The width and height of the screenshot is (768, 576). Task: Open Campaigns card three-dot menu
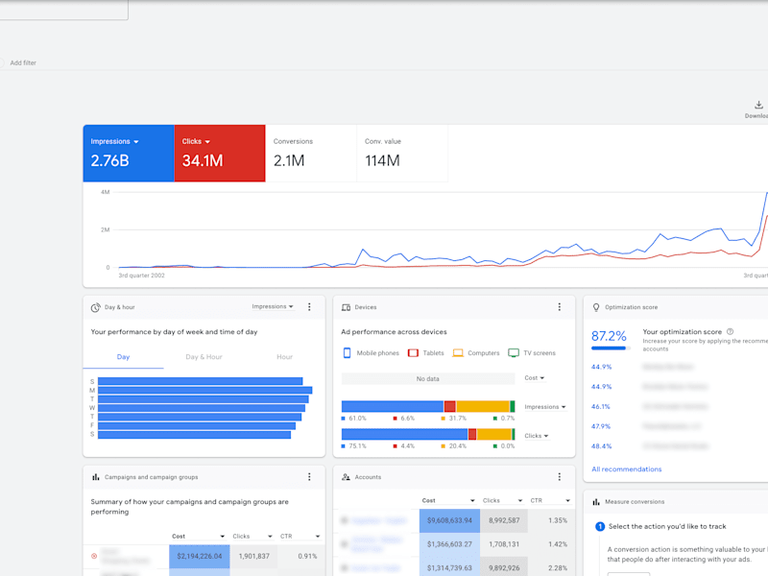click(309, 476)
